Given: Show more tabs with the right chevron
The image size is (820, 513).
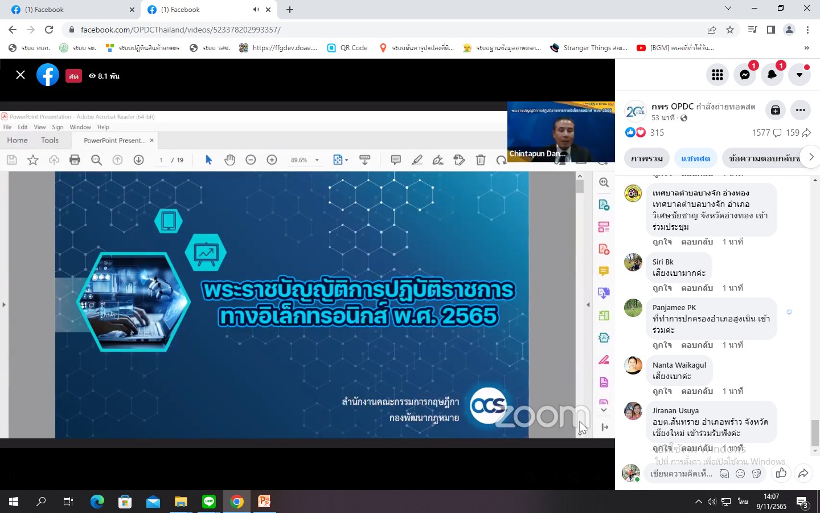Looking at the screenshot, I should (x=811, y=157).
